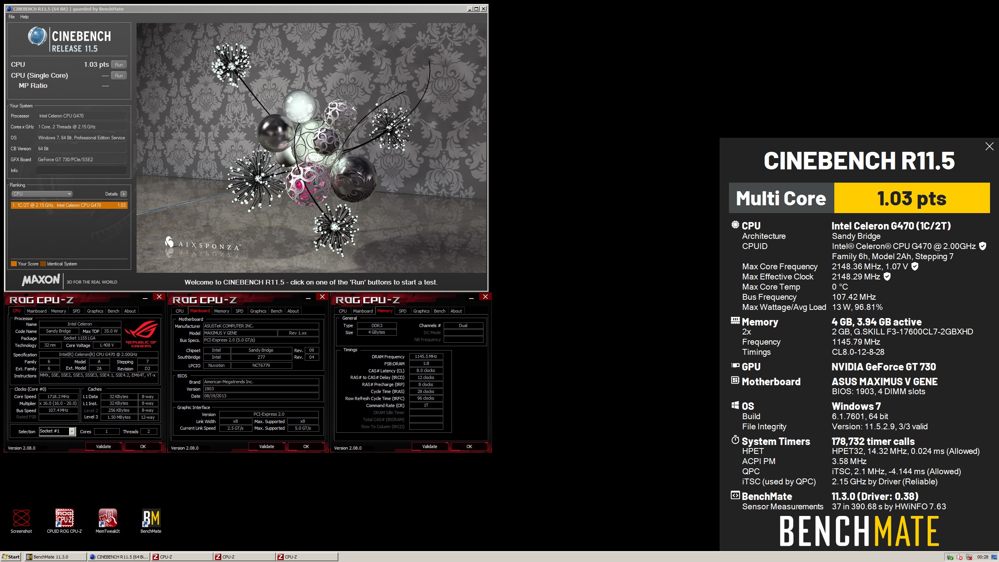Open the File menu in CINEBENCH
Image resolution: width=999 pixels, height=562 pixels.
coord(11,17)
